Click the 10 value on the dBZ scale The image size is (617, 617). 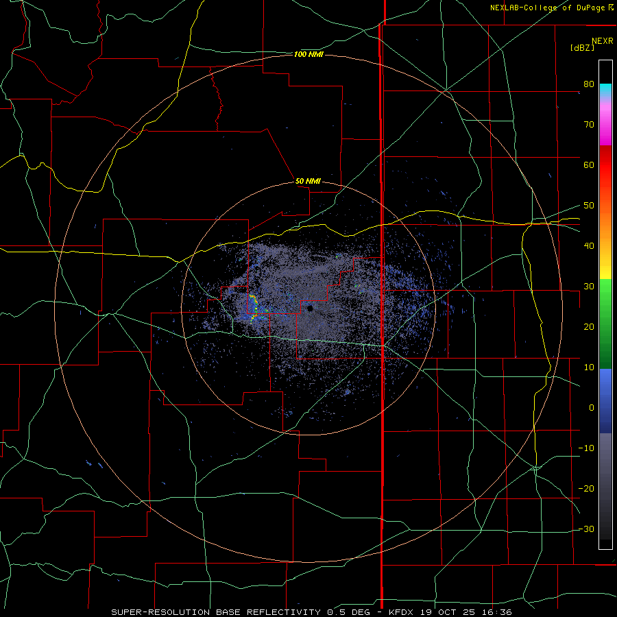click(x=589, y=367)
